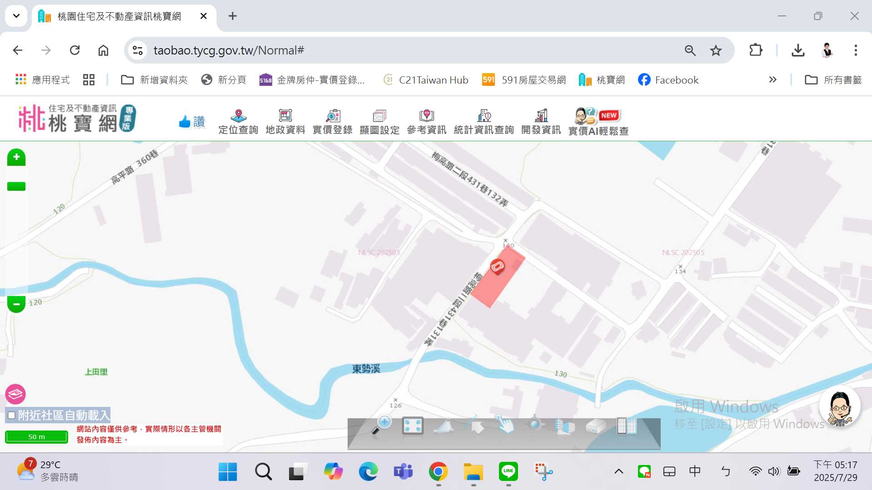Click the split-screen map compare icon

coord(626,426)
